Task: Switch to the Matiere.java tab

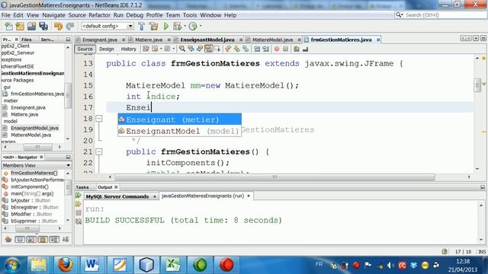Action: 149,40
